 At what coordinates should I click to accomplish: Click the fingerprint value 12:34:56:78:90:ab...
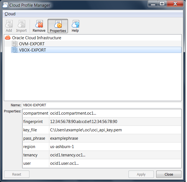pos(115,122)
